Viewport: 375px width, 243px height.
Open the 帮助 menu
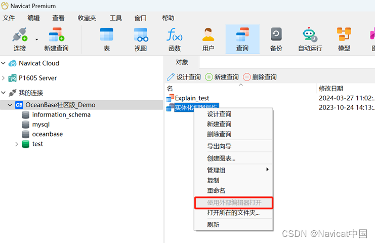tap(168, 18)
